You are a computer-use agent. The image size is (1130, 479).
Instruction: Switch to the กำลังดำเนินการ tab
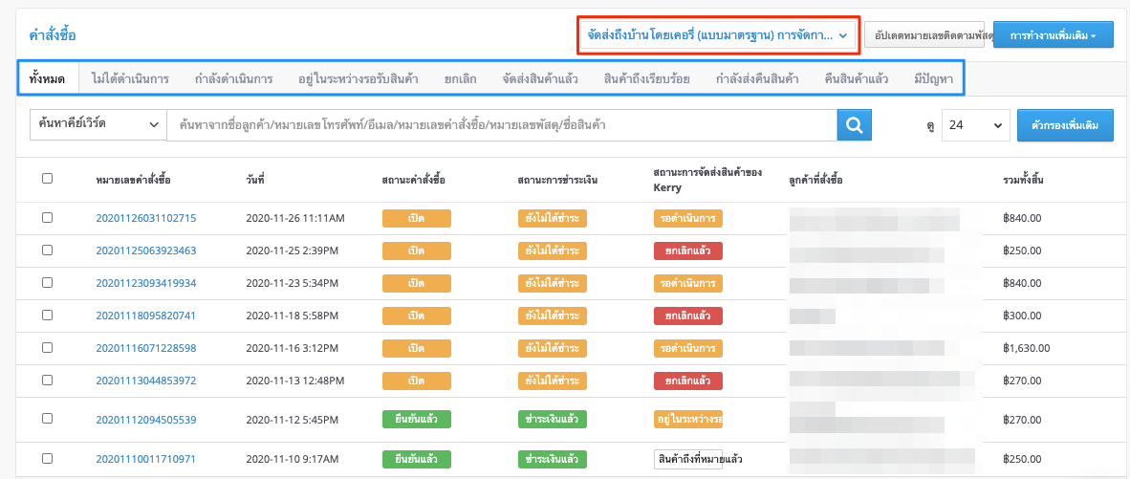(233, 79)
